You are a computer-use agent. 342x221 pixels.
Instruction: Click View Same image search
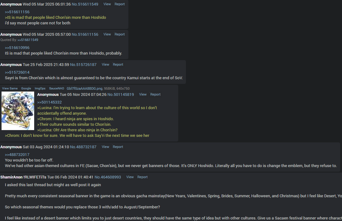pyautogui.click(x=10, y=88)
